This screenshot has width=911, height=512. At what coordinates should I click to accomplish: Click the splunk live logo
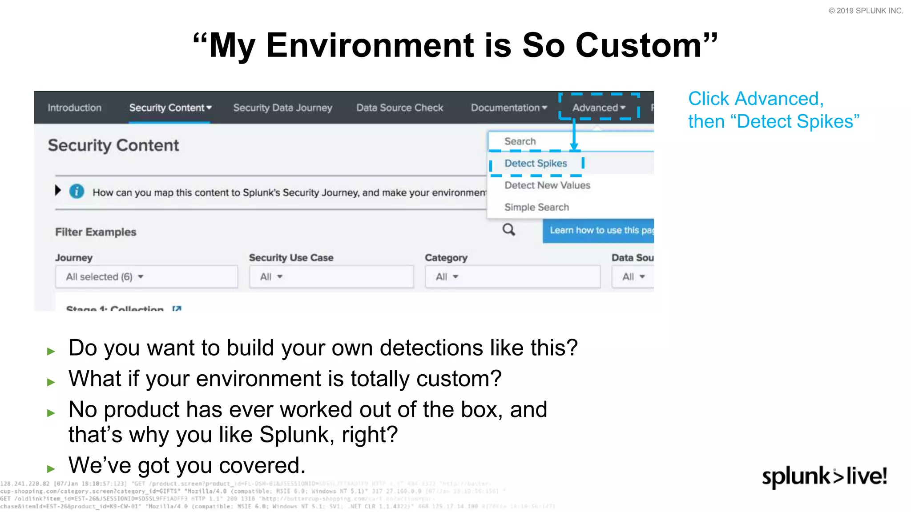point(824,476)
